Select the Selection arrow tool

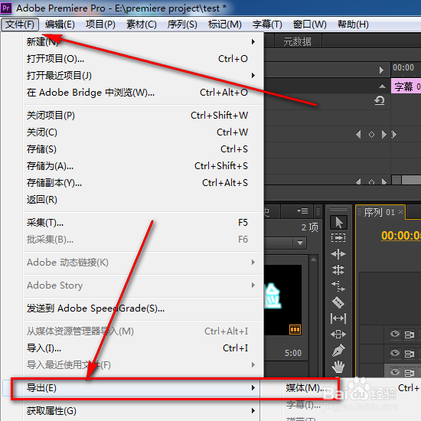(338, 223)
